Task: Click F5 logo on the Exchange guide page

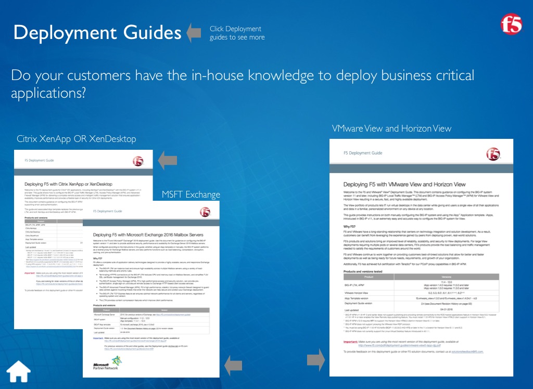Action: (204, 212)
